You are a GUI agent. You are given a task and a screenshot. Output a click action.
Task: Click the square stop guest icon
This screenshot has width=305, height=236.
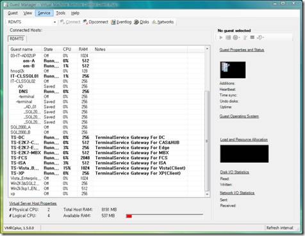tap(252, 37)
